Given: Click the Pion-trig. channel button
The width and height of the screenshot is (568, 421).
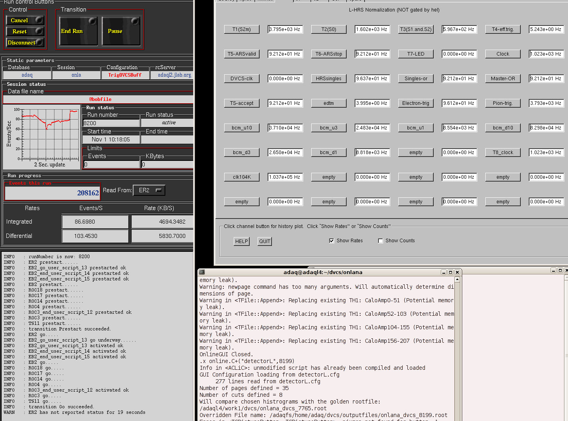Looking at the screenshot, I should coord(503,103).
